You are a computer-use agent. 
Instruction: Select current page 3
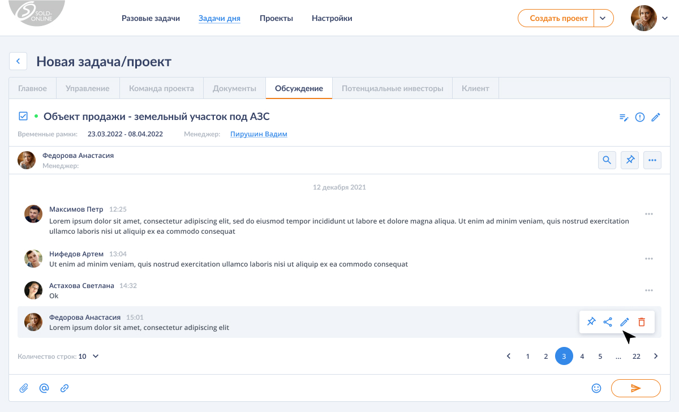(564, 356)
